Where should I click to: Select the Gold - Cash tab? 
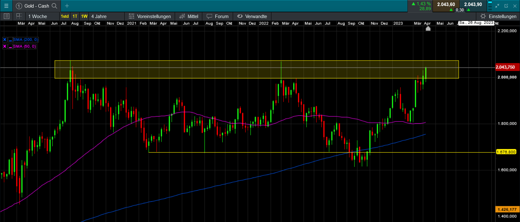pyautogui.click(x=36, y=6)
